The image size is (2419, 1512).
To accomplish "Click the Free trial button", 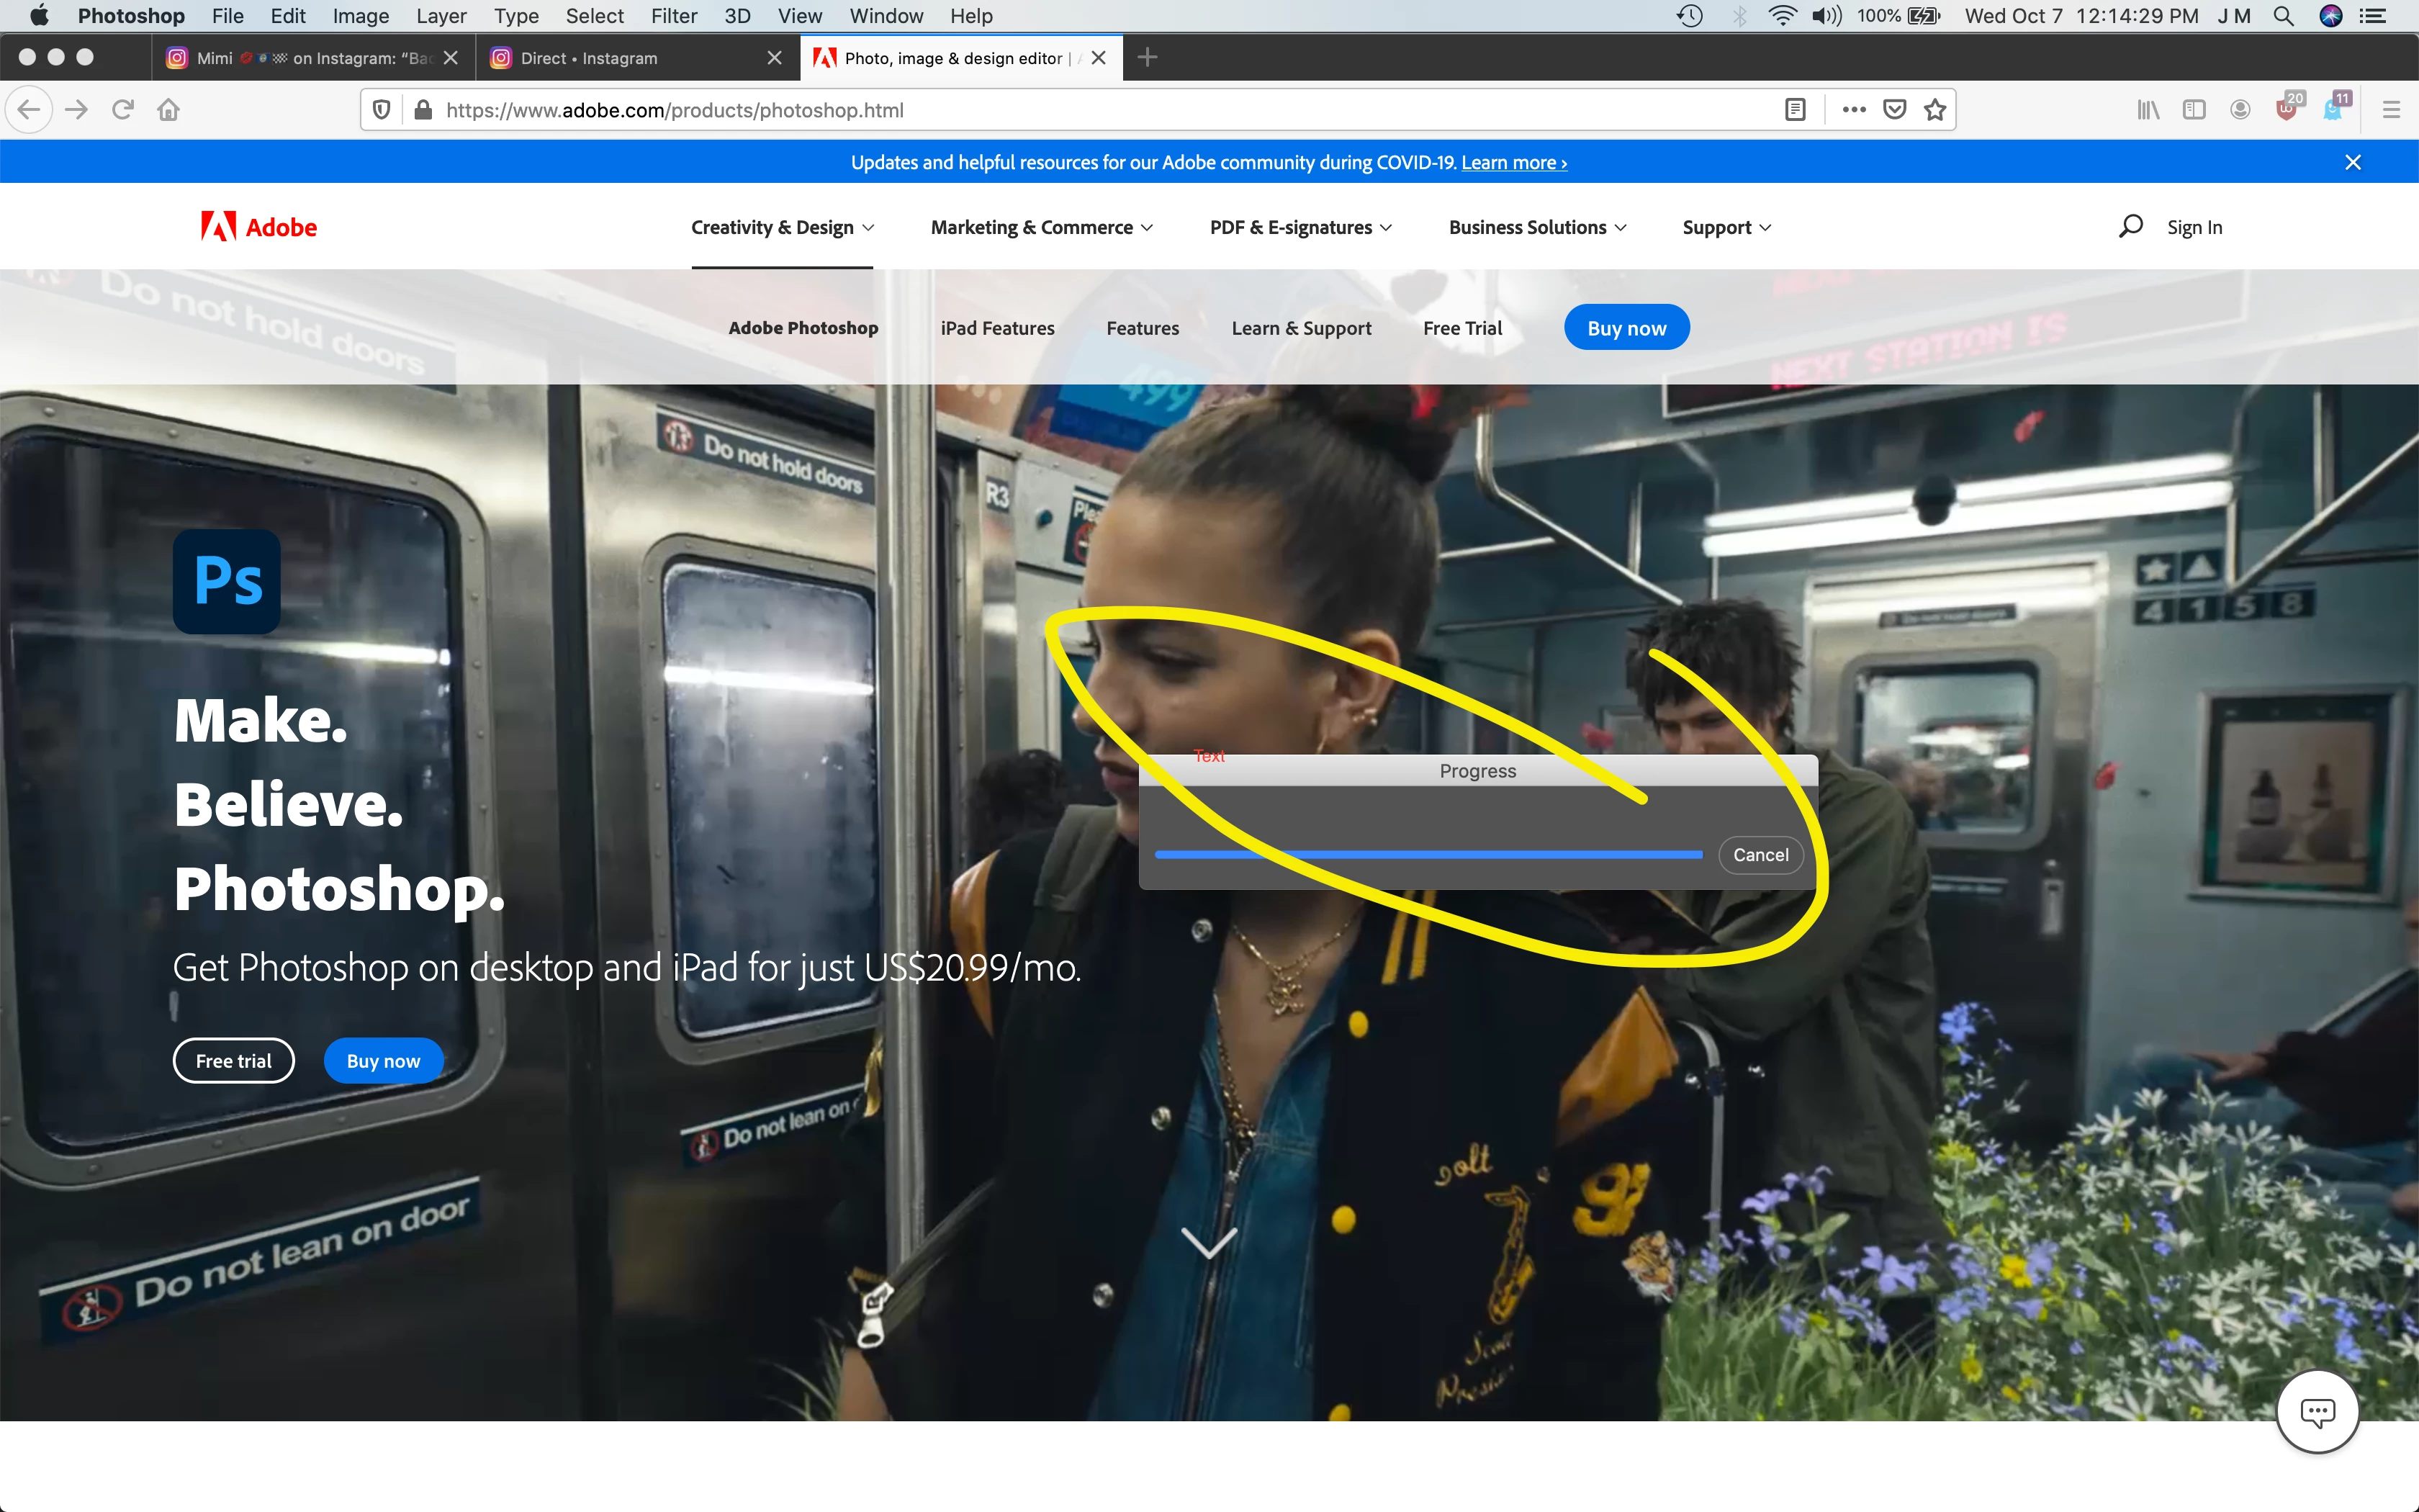I will click(233, 1061).
